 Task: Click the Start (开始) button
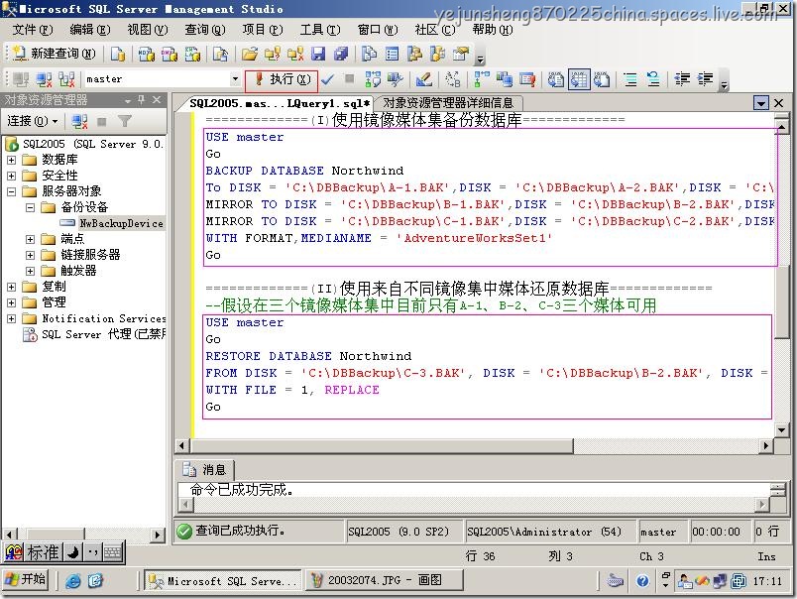(x=26, y=580)
